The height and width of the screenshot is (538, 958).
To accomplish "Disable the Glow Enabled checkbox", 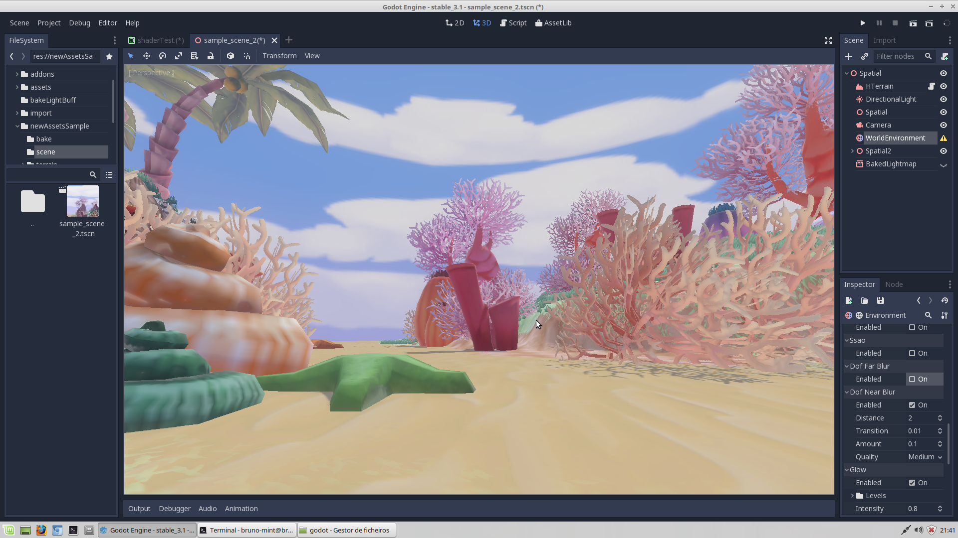I will click(x=912, y=483).
